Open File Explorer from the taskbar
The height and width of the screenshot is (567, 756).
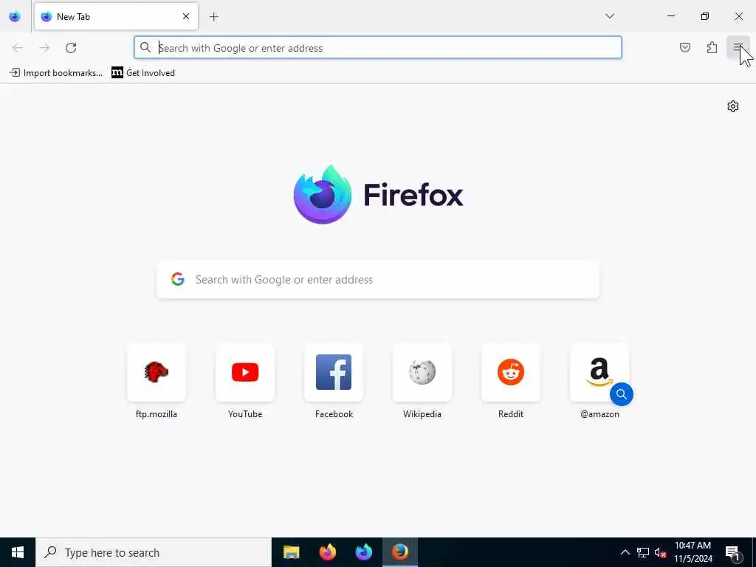291,552
